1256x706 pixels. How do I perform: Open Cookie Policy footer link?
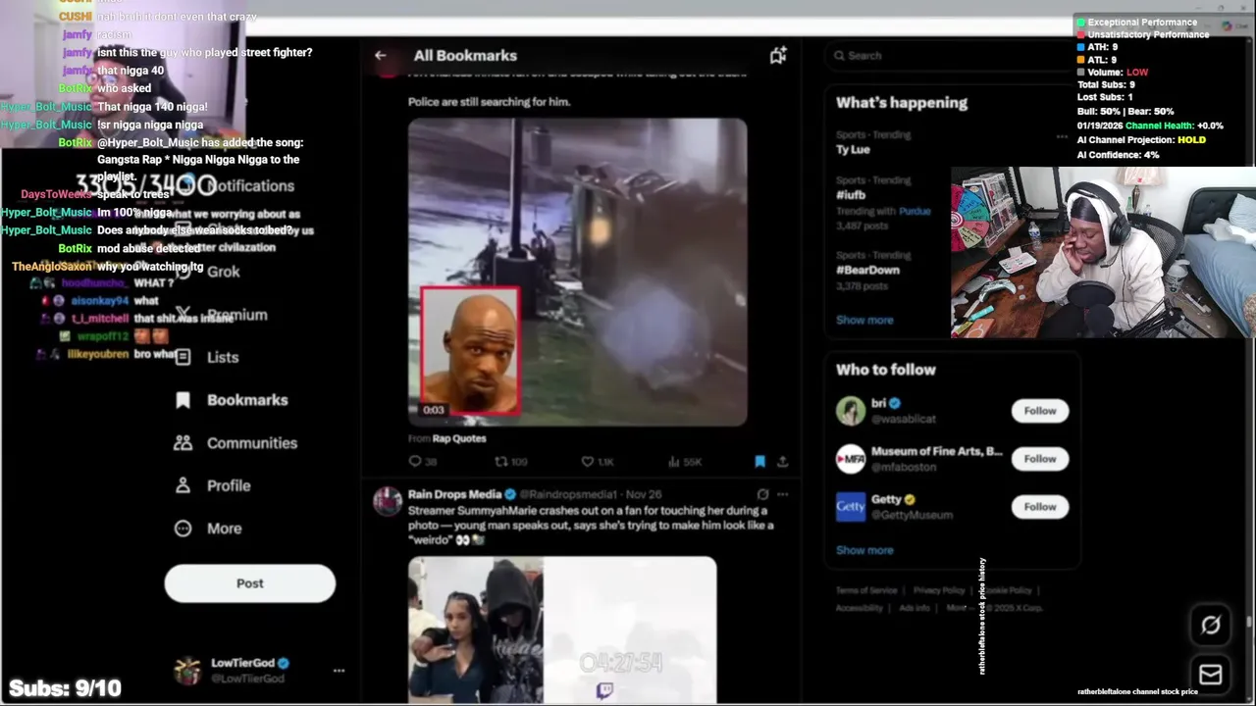point(1006,590)
